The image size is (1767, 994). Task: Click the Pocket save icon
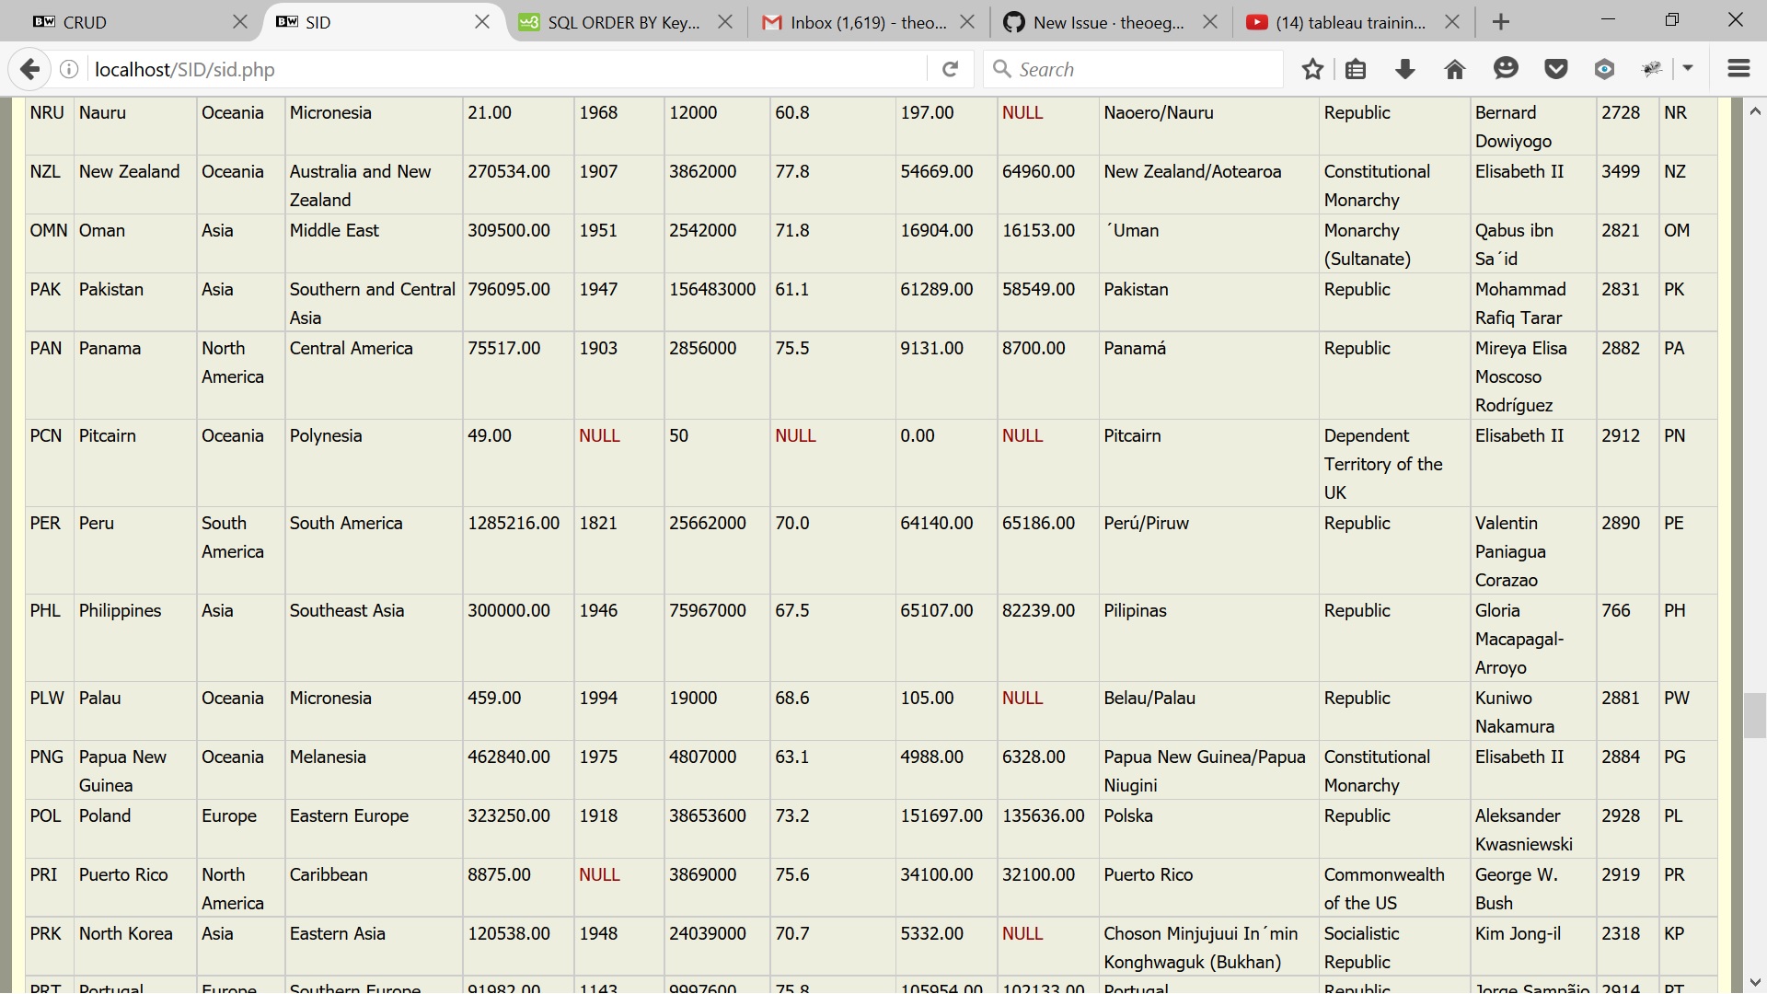click(x=1555, y=69)
